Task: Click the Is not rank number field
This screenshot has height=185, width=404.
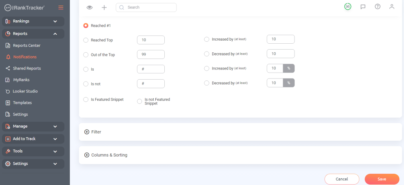Action: pyautogui.click(x=151, y=84)
